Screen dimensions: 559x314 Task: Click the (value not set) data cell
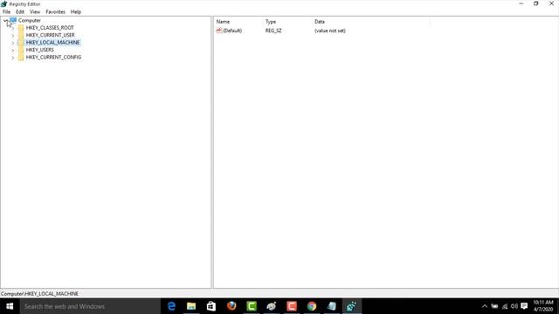[330, 31]
